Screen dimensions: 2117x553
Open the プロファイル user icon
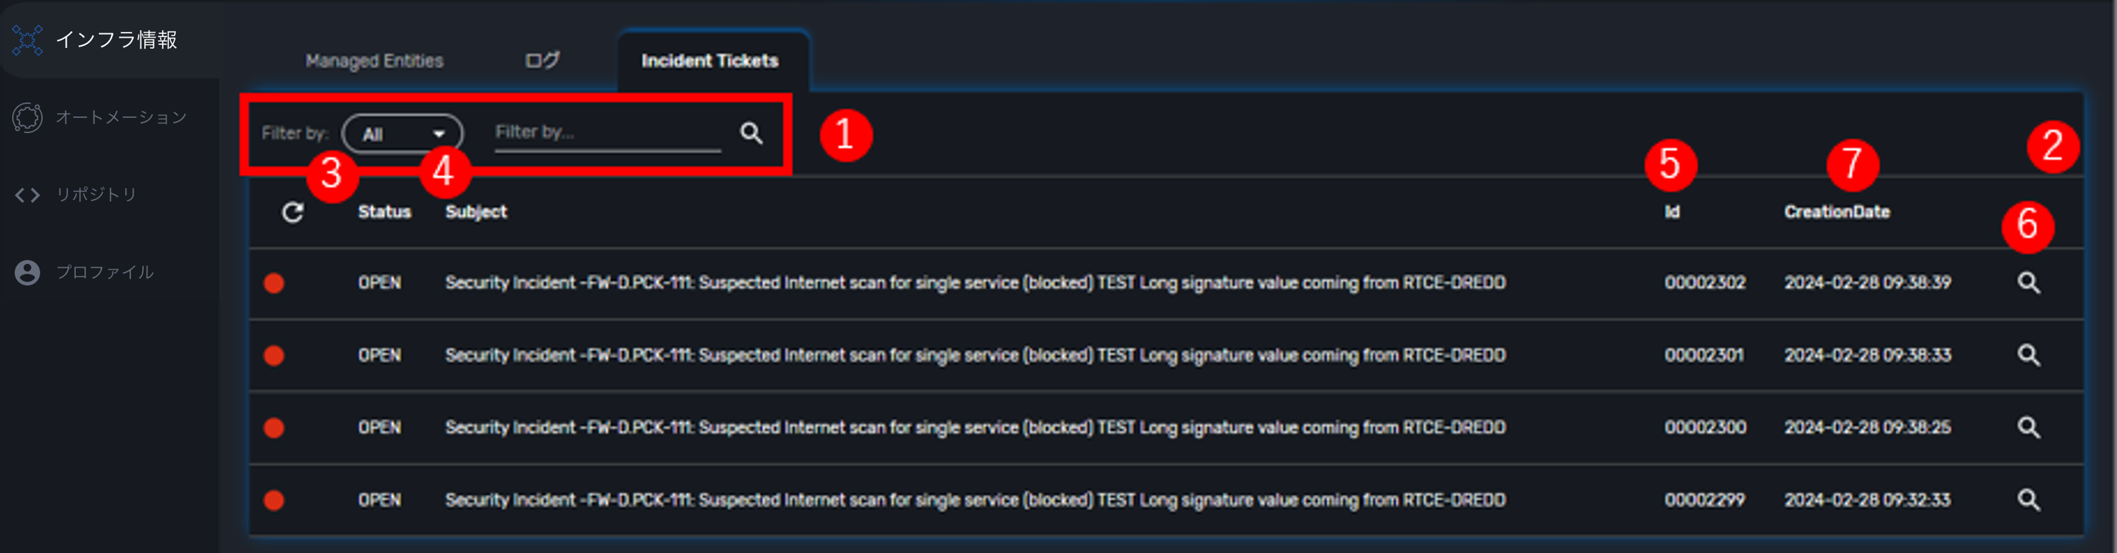(26, 272)
